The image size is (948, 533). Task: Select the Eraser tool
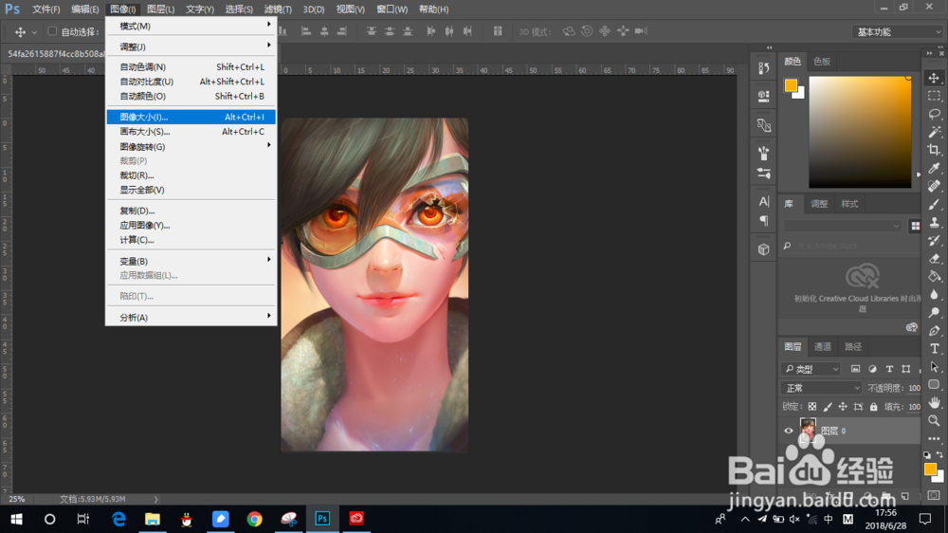point(934,258)
